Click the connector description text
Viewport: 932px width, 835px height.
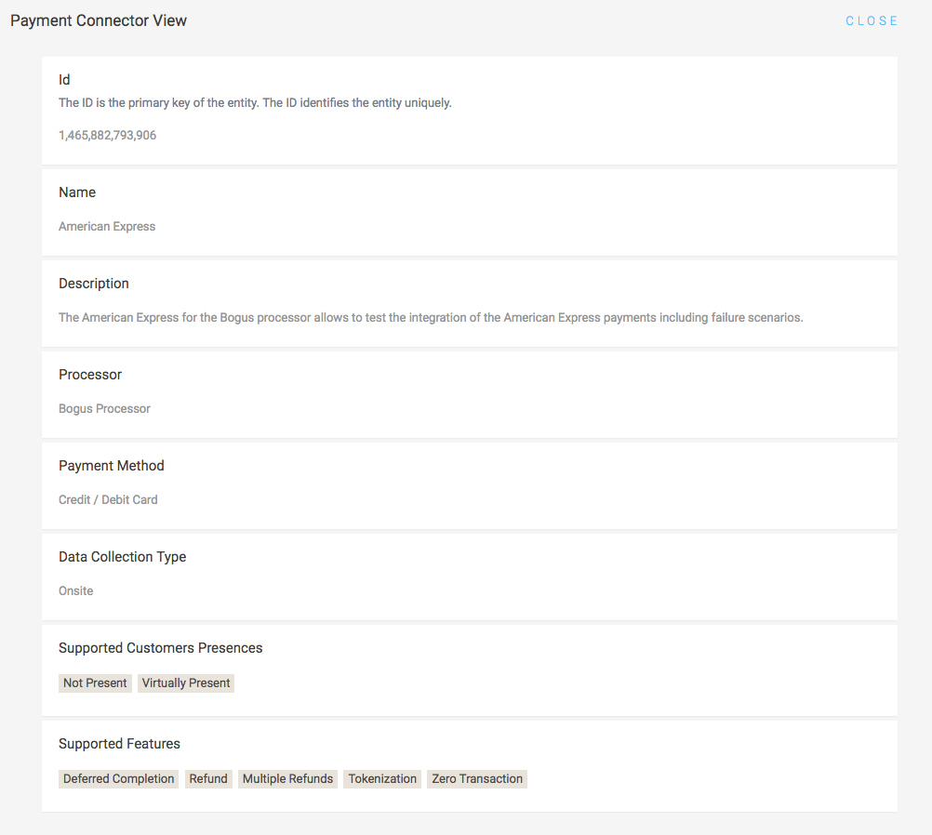coord(430,318)
